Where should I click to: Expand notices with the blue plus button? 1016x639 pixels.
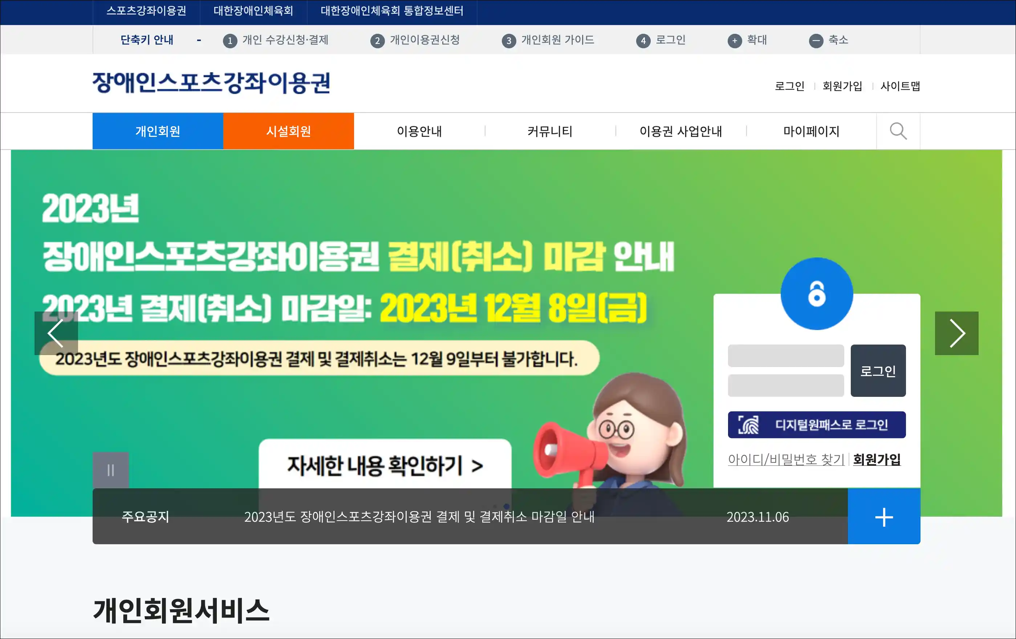(884, 517)
